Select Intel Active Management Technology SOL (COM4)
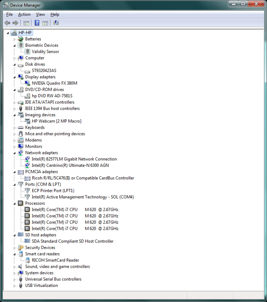 tap(83, 197)
